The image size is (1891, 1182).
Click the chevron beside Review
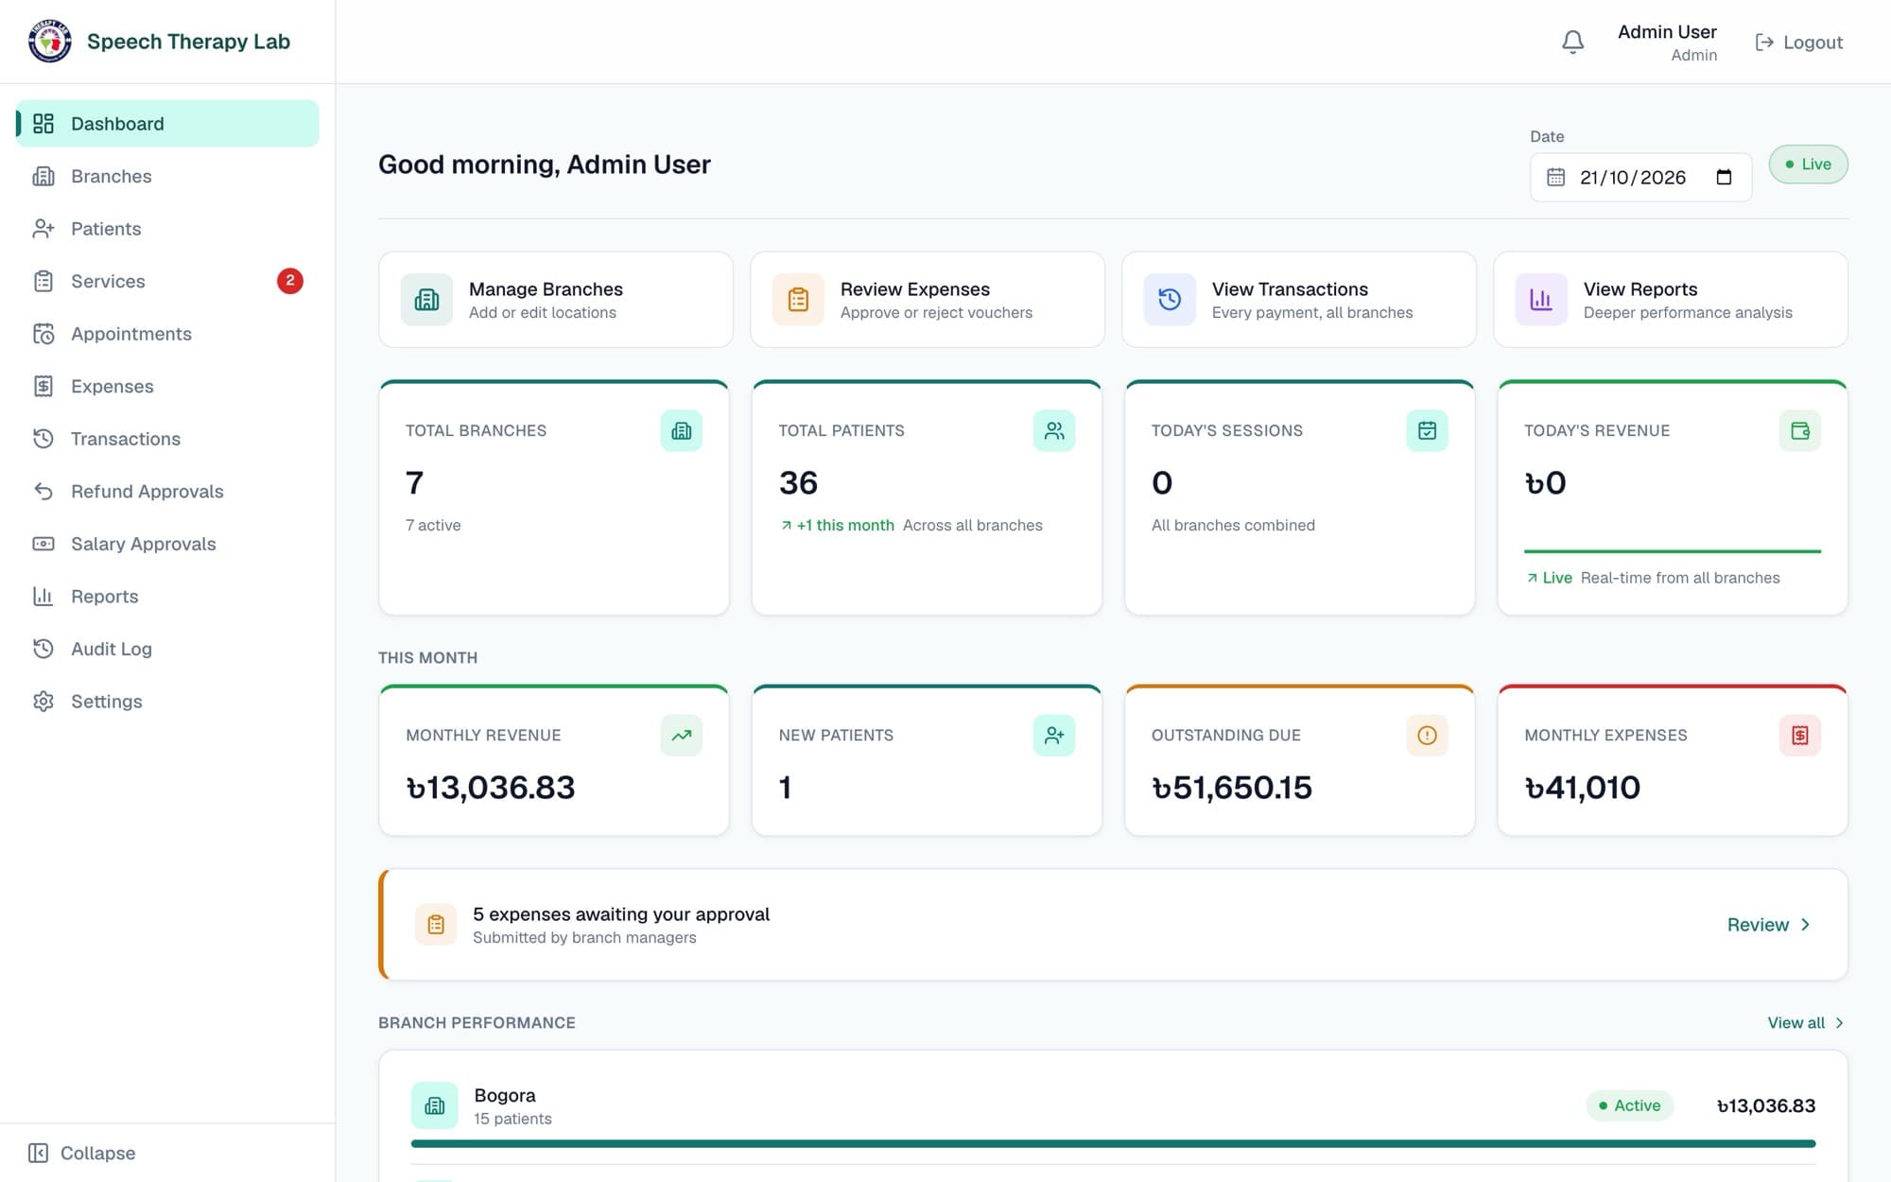[1805, 925]
